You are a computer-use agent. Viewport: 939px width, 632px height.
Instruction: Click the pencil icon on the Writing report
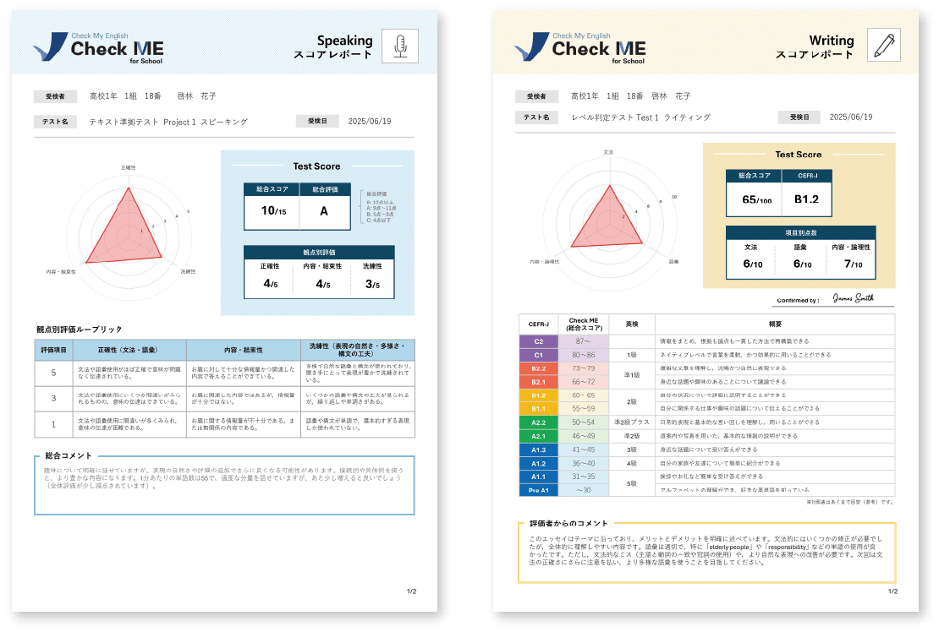(883, 46)
